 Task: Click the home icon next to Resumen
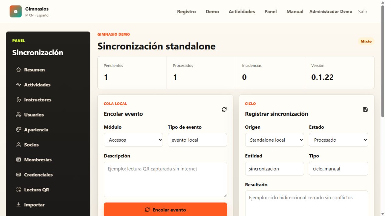(19, 70)
